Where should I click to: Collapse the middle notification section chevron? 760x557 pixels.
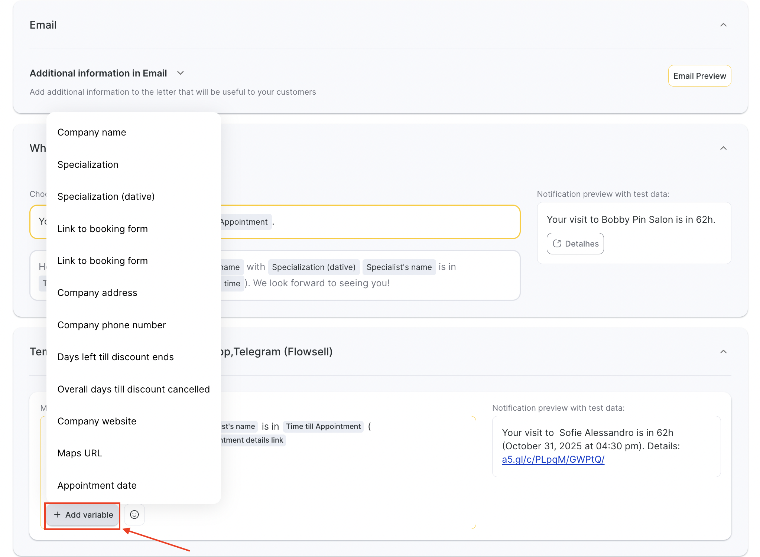click(723, 148)
